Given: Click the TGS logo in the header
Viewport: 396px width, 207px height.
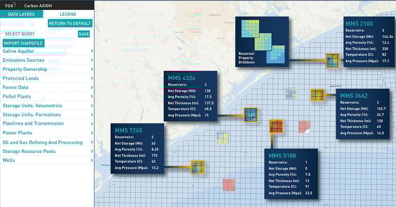Looking at the screenshot, I should (x=10, y=5).
